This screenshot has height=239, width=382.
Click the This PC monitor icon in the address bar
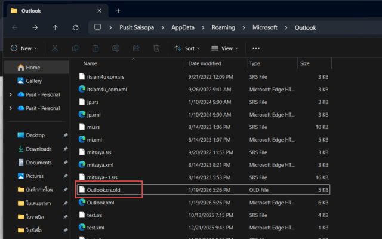click(x=98, y=27)
